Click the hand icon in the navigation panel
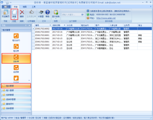This screenshot has width=153, height=120. tap(16, 78)
